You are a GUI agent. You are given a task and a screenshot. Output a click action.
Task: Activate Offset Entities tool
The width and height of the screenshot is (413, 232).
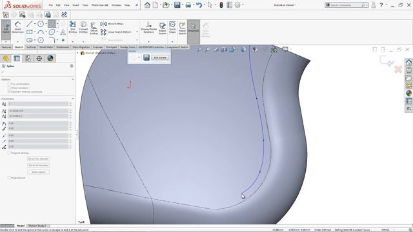(94, 28)
